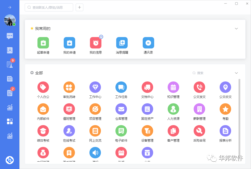Collapse the 我常用的 section chevron
Screen dimensions: 251x169
(236, 29)
